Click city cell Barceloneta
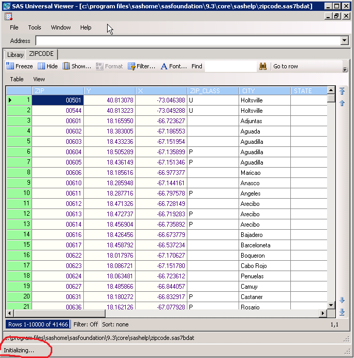354x358 pixels. click(x=265, y=245)
